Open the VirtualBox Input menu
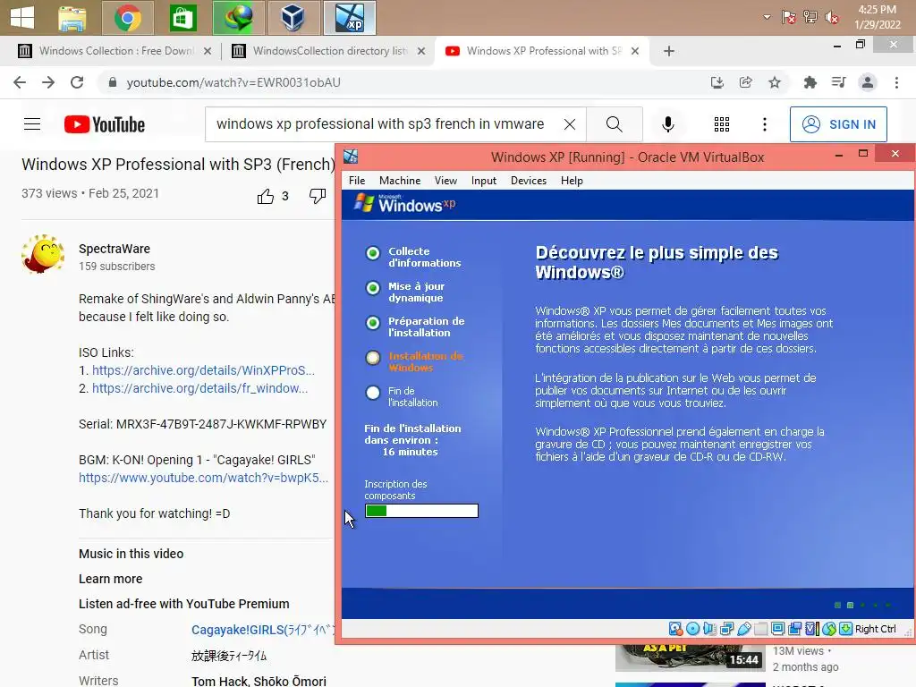916x687 pixels. [484, 181]
